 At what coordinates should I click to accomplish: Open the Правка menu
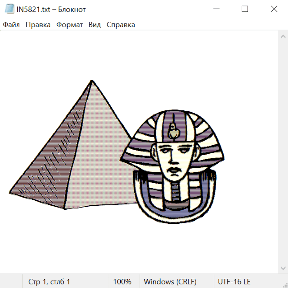(x=38, y=25)
